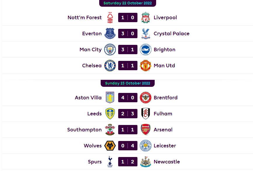Open the Wolves 0-4 Leicester score
The width and height of the screenshot is (253, 171).
tap(128, 146)
